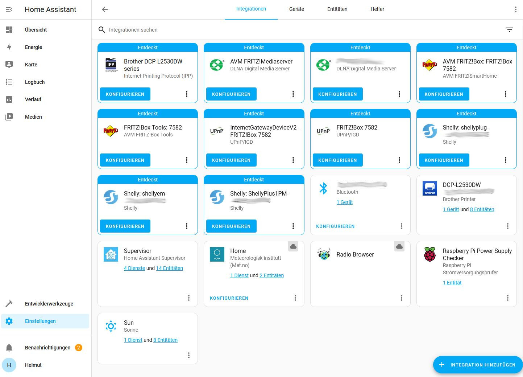This screenshot has width=523, height=377.
Task: Click the Shelly shellyplug logo
Action: pos(430,131)
